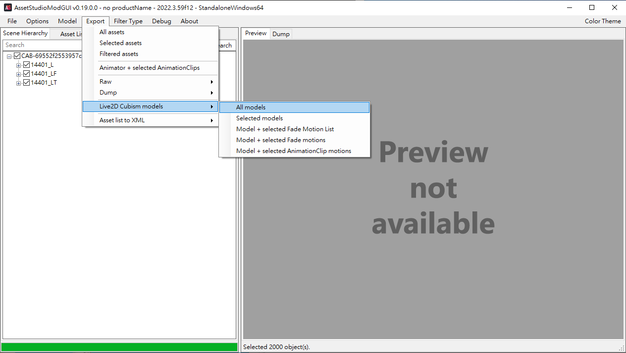Collapse the CAB-69552f2553957c root node

click(9, 56)
